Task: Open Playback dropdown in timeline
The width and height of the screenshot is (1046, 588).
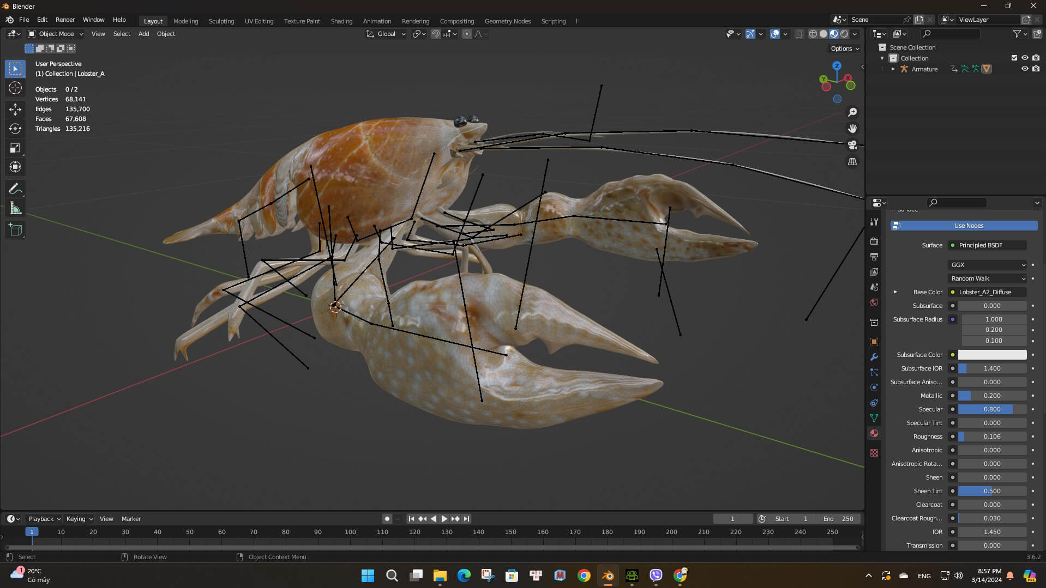Action: (44, 519)
